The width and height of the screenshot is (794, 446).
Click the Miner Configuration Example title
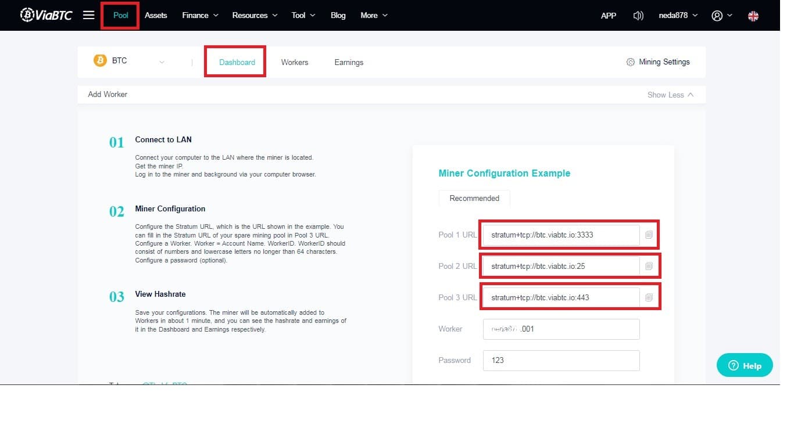(x=505, y=173)
